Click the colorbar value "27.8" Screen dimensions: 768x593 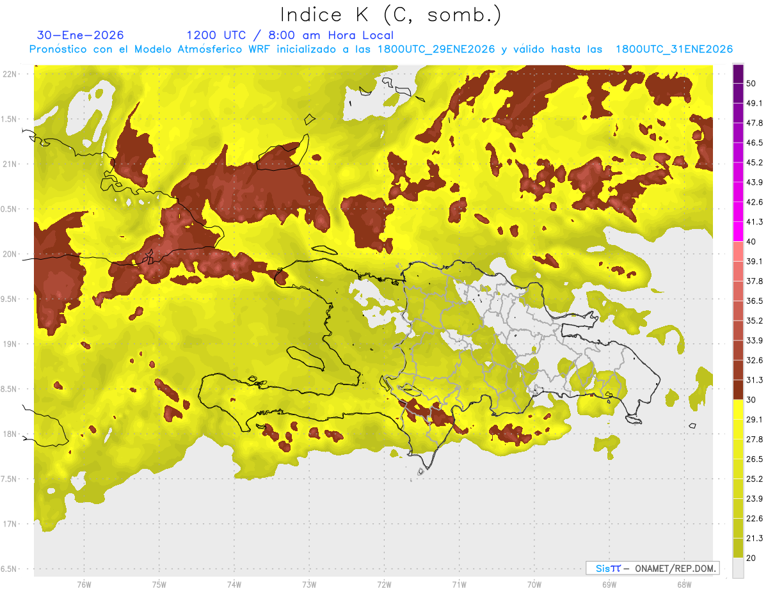pyautogui.click(x=754, y=439)
